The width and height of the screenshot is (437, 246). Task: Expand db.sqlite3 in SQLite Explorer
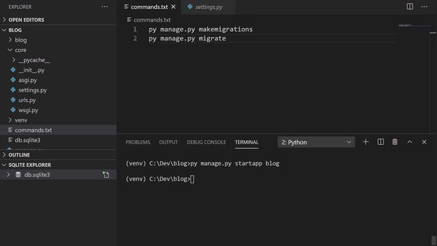[8, 175]
